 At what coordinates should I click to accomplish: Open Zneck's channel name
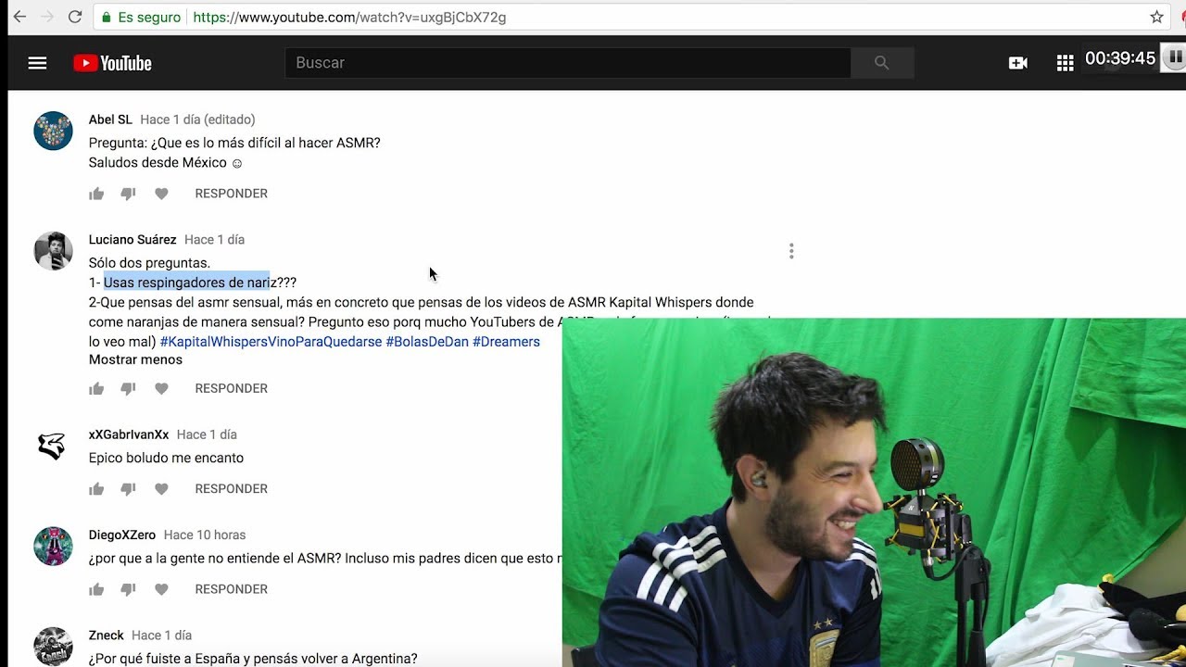click(x=107, y=636)
